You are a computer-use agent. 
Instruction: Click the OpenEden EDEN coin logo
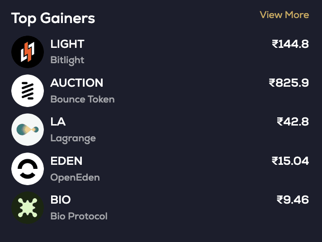tap(28, 169)
